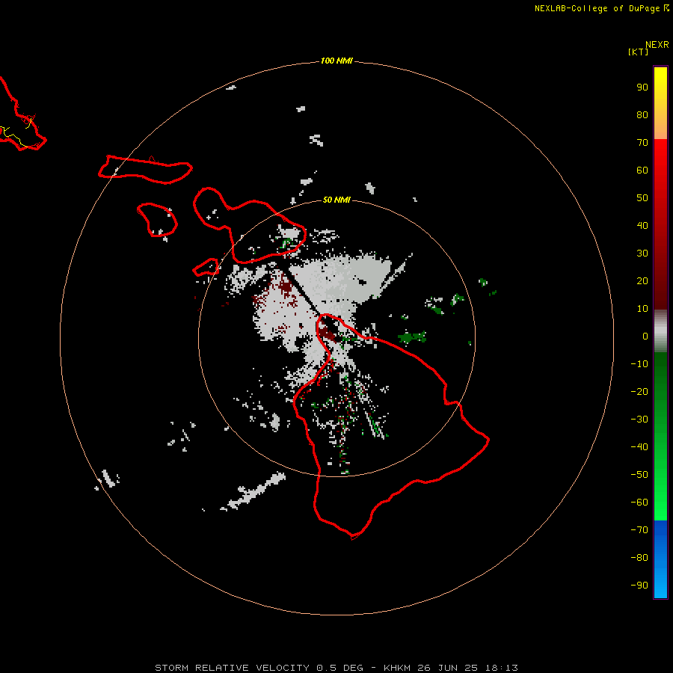
Task: Click the 90 value on the velocity scale
Action: 642,87
